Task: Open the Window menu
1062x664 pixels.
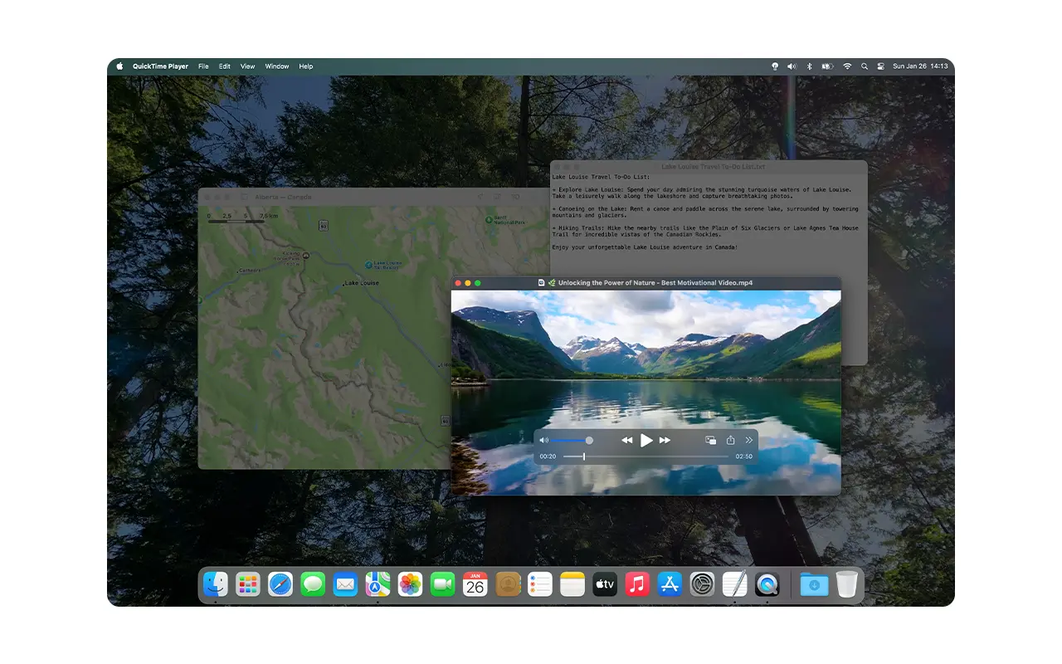Action: (277, 66)
